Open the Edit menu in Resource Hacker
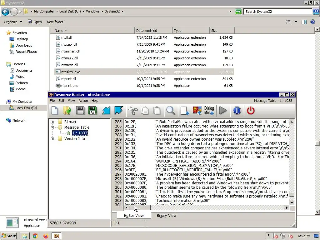This screenshot has width=320, height=240. pos(61,101)
